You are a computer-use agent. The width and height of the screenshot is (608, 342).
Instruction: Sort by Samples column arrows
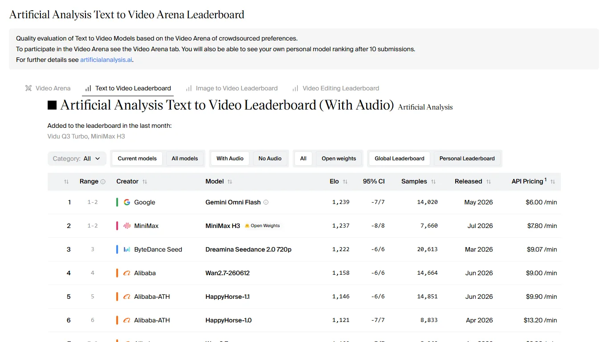433,182
